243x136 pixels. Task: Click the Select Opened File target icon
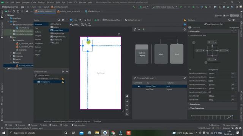coord(14,11)
